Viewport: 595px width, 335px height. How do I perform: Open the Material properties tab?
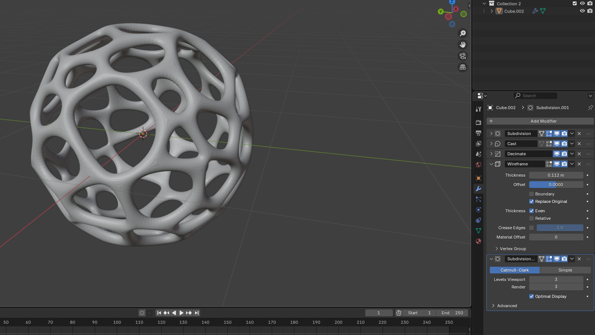pyautogui.click(x=478, y=241)
